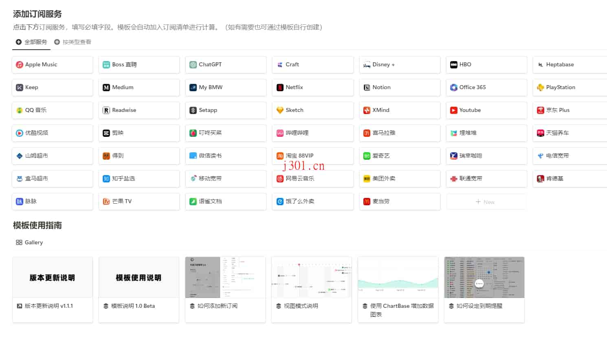The height and width of the screenshot is (338, 607).
Task: Open the Gallery view tab
Action: point(29,242)
